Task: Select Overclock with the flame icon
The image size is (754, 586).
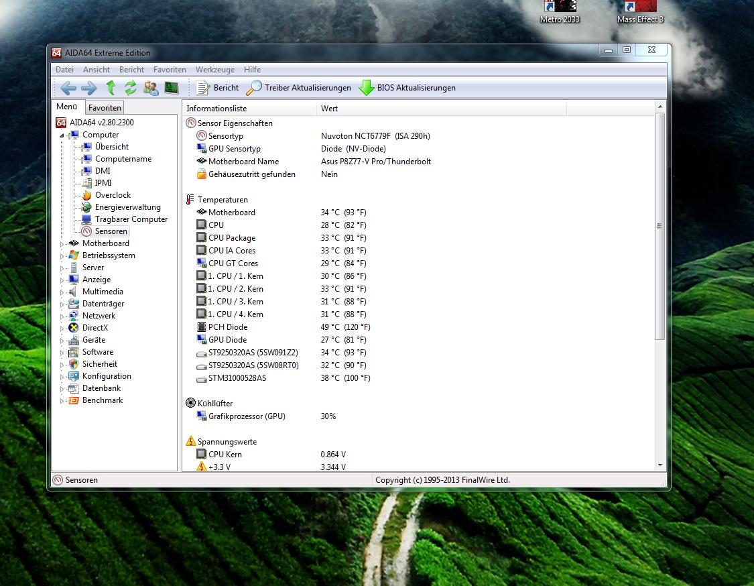Action: click(113, 195)
